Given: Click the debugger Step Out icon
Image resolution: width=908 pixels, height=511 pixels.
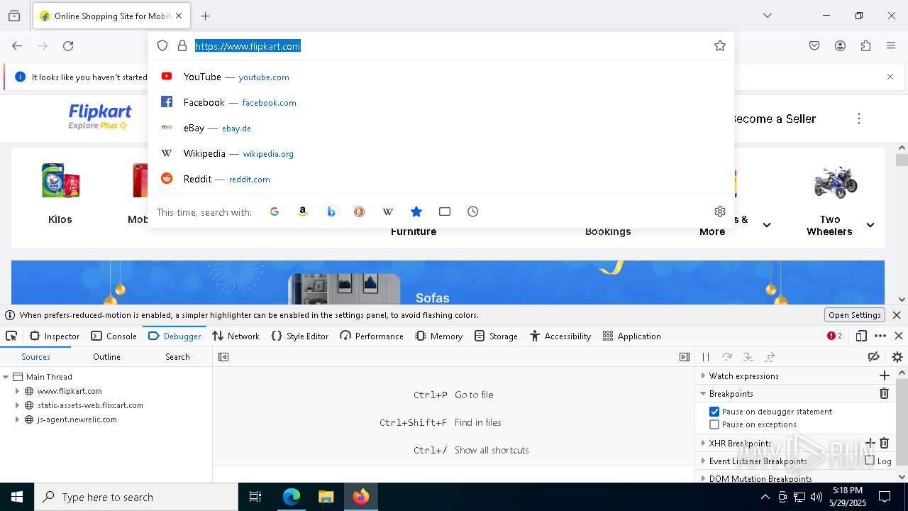Looking at the screenshot, I should (x=770, y=357).
